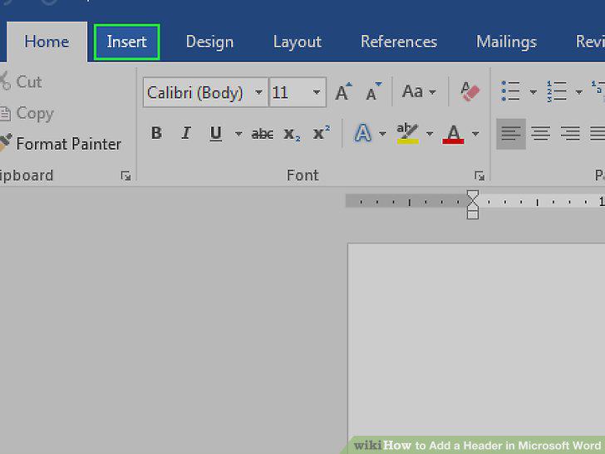Viewport: 605px width, 454px height.
Task: Go to the Layout tab
Action: pos(298,42)
